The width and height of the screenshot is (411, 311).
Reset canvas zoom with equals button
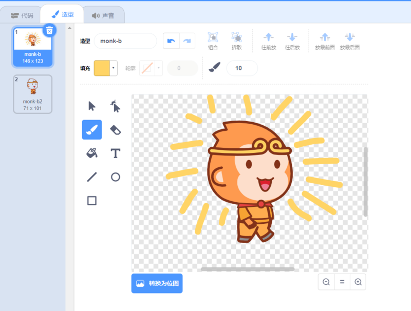(342, 282)
